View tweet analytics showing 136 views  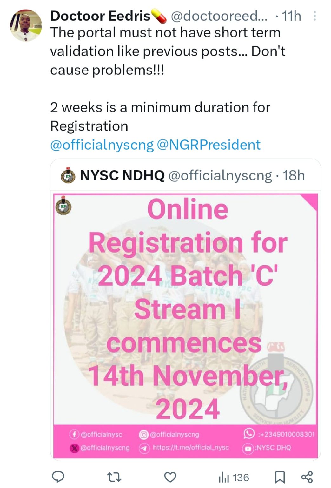coord(234,477)
